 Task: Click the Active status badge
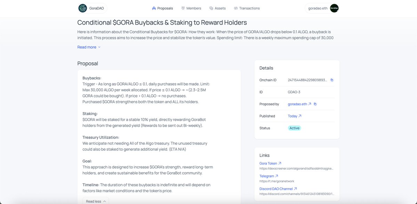tap(294, 128)
